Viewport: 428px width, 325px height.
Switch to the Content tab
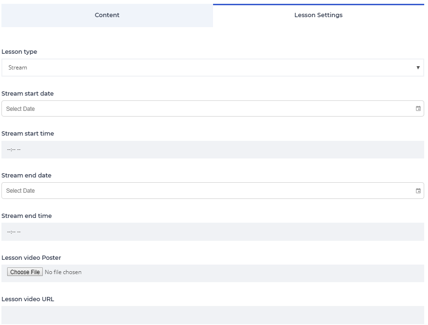[107, 15]
